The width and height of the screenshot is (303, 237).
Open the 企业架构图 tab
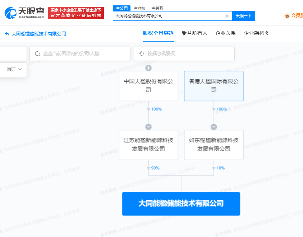tap(256, 33)
